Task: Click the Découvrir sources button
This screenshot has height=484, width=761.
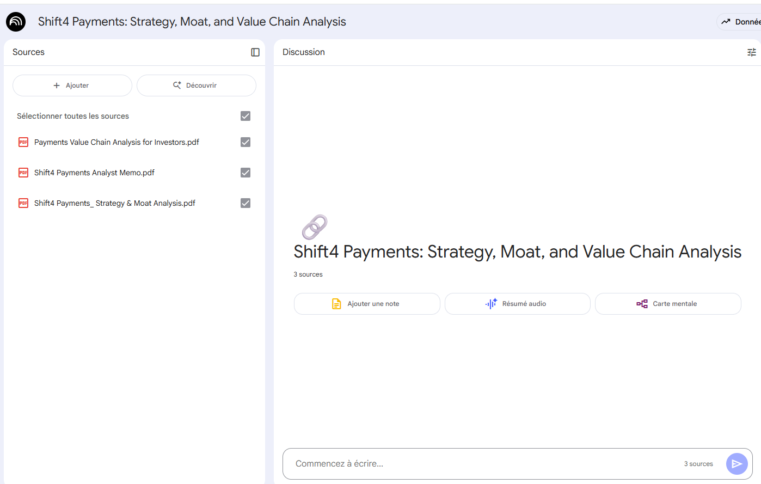Action: (x=197, y=85)
